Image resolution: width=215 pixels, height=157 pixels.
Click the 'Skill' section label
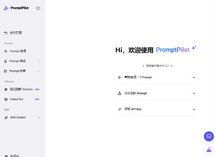point(7,110)
